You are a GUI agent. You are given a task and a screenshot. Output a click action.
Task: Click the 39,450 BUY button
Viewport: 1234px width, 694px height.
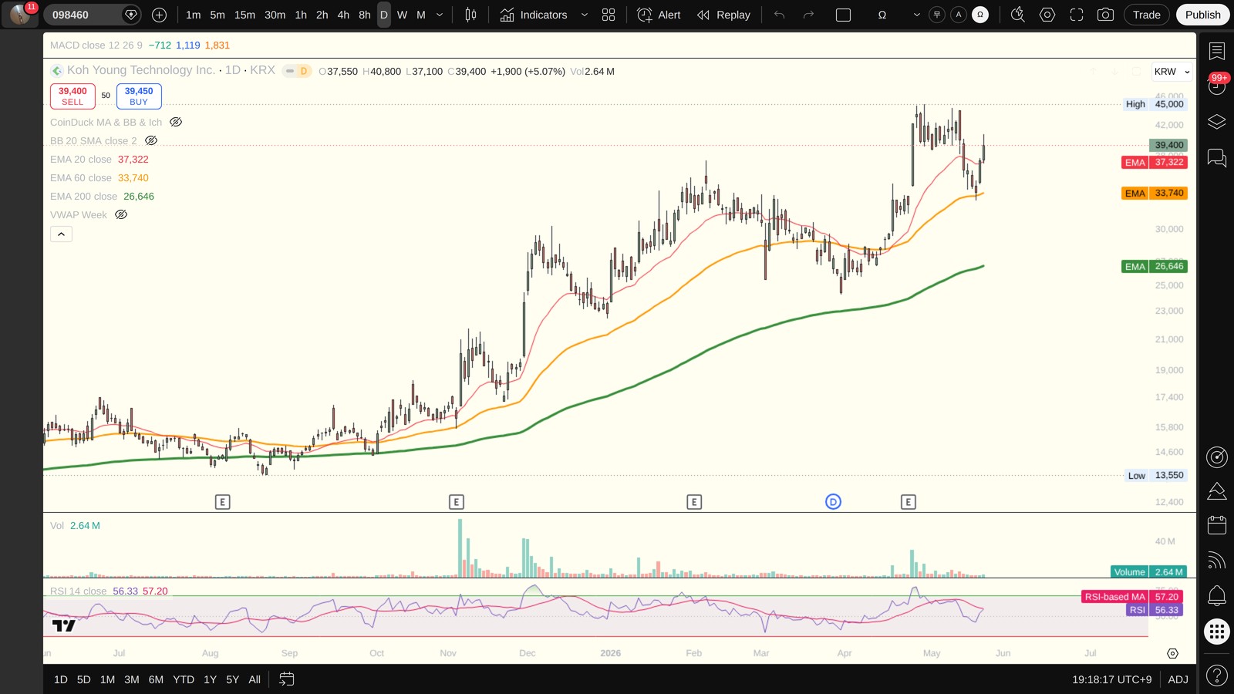(139, 96)
